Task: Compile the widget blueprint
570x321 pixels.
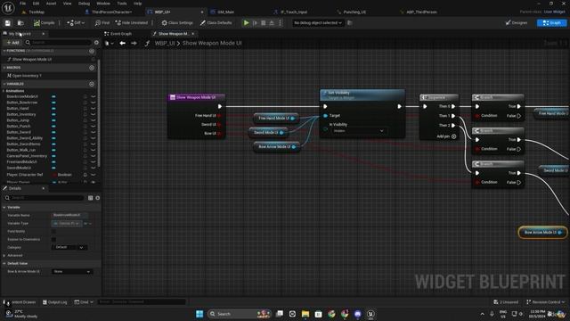Action: point(45,23)
